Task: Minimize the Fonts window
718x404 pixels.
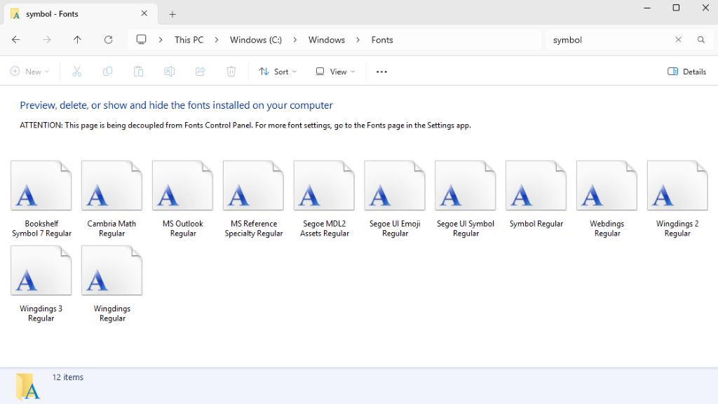Action: click(647, 8)
